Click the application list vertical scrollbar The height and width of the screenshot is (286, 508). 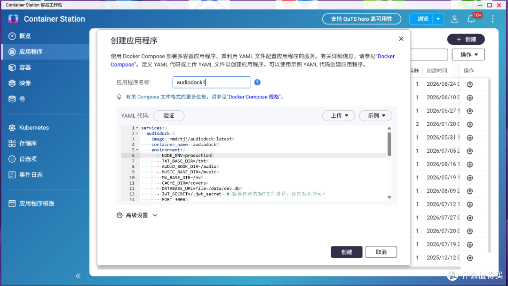pyautogui.click(x=489, y=165)
